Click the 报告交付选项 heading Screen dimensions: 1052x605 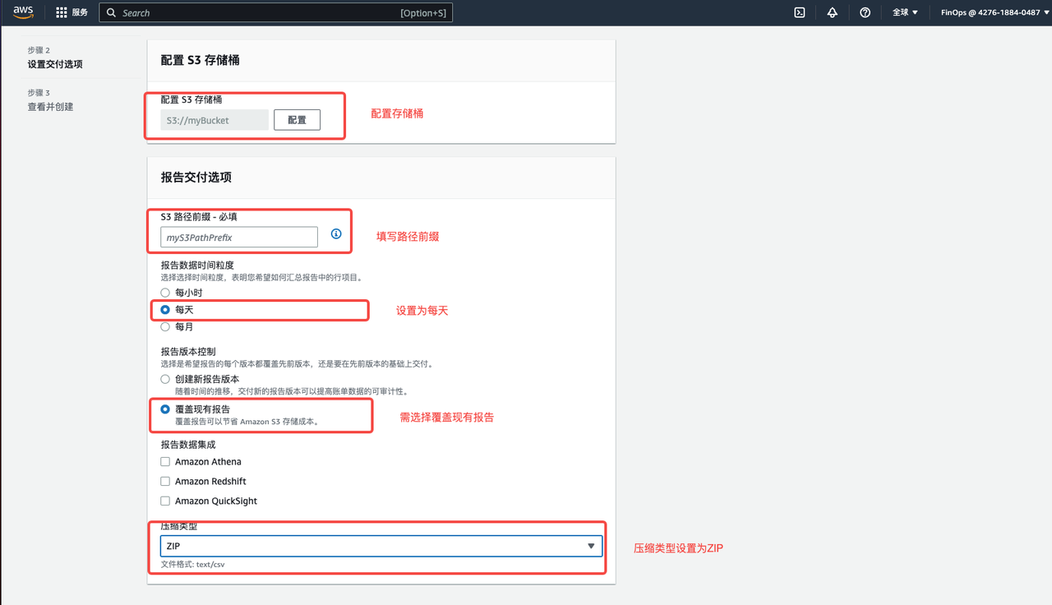[x=196, y=178]
